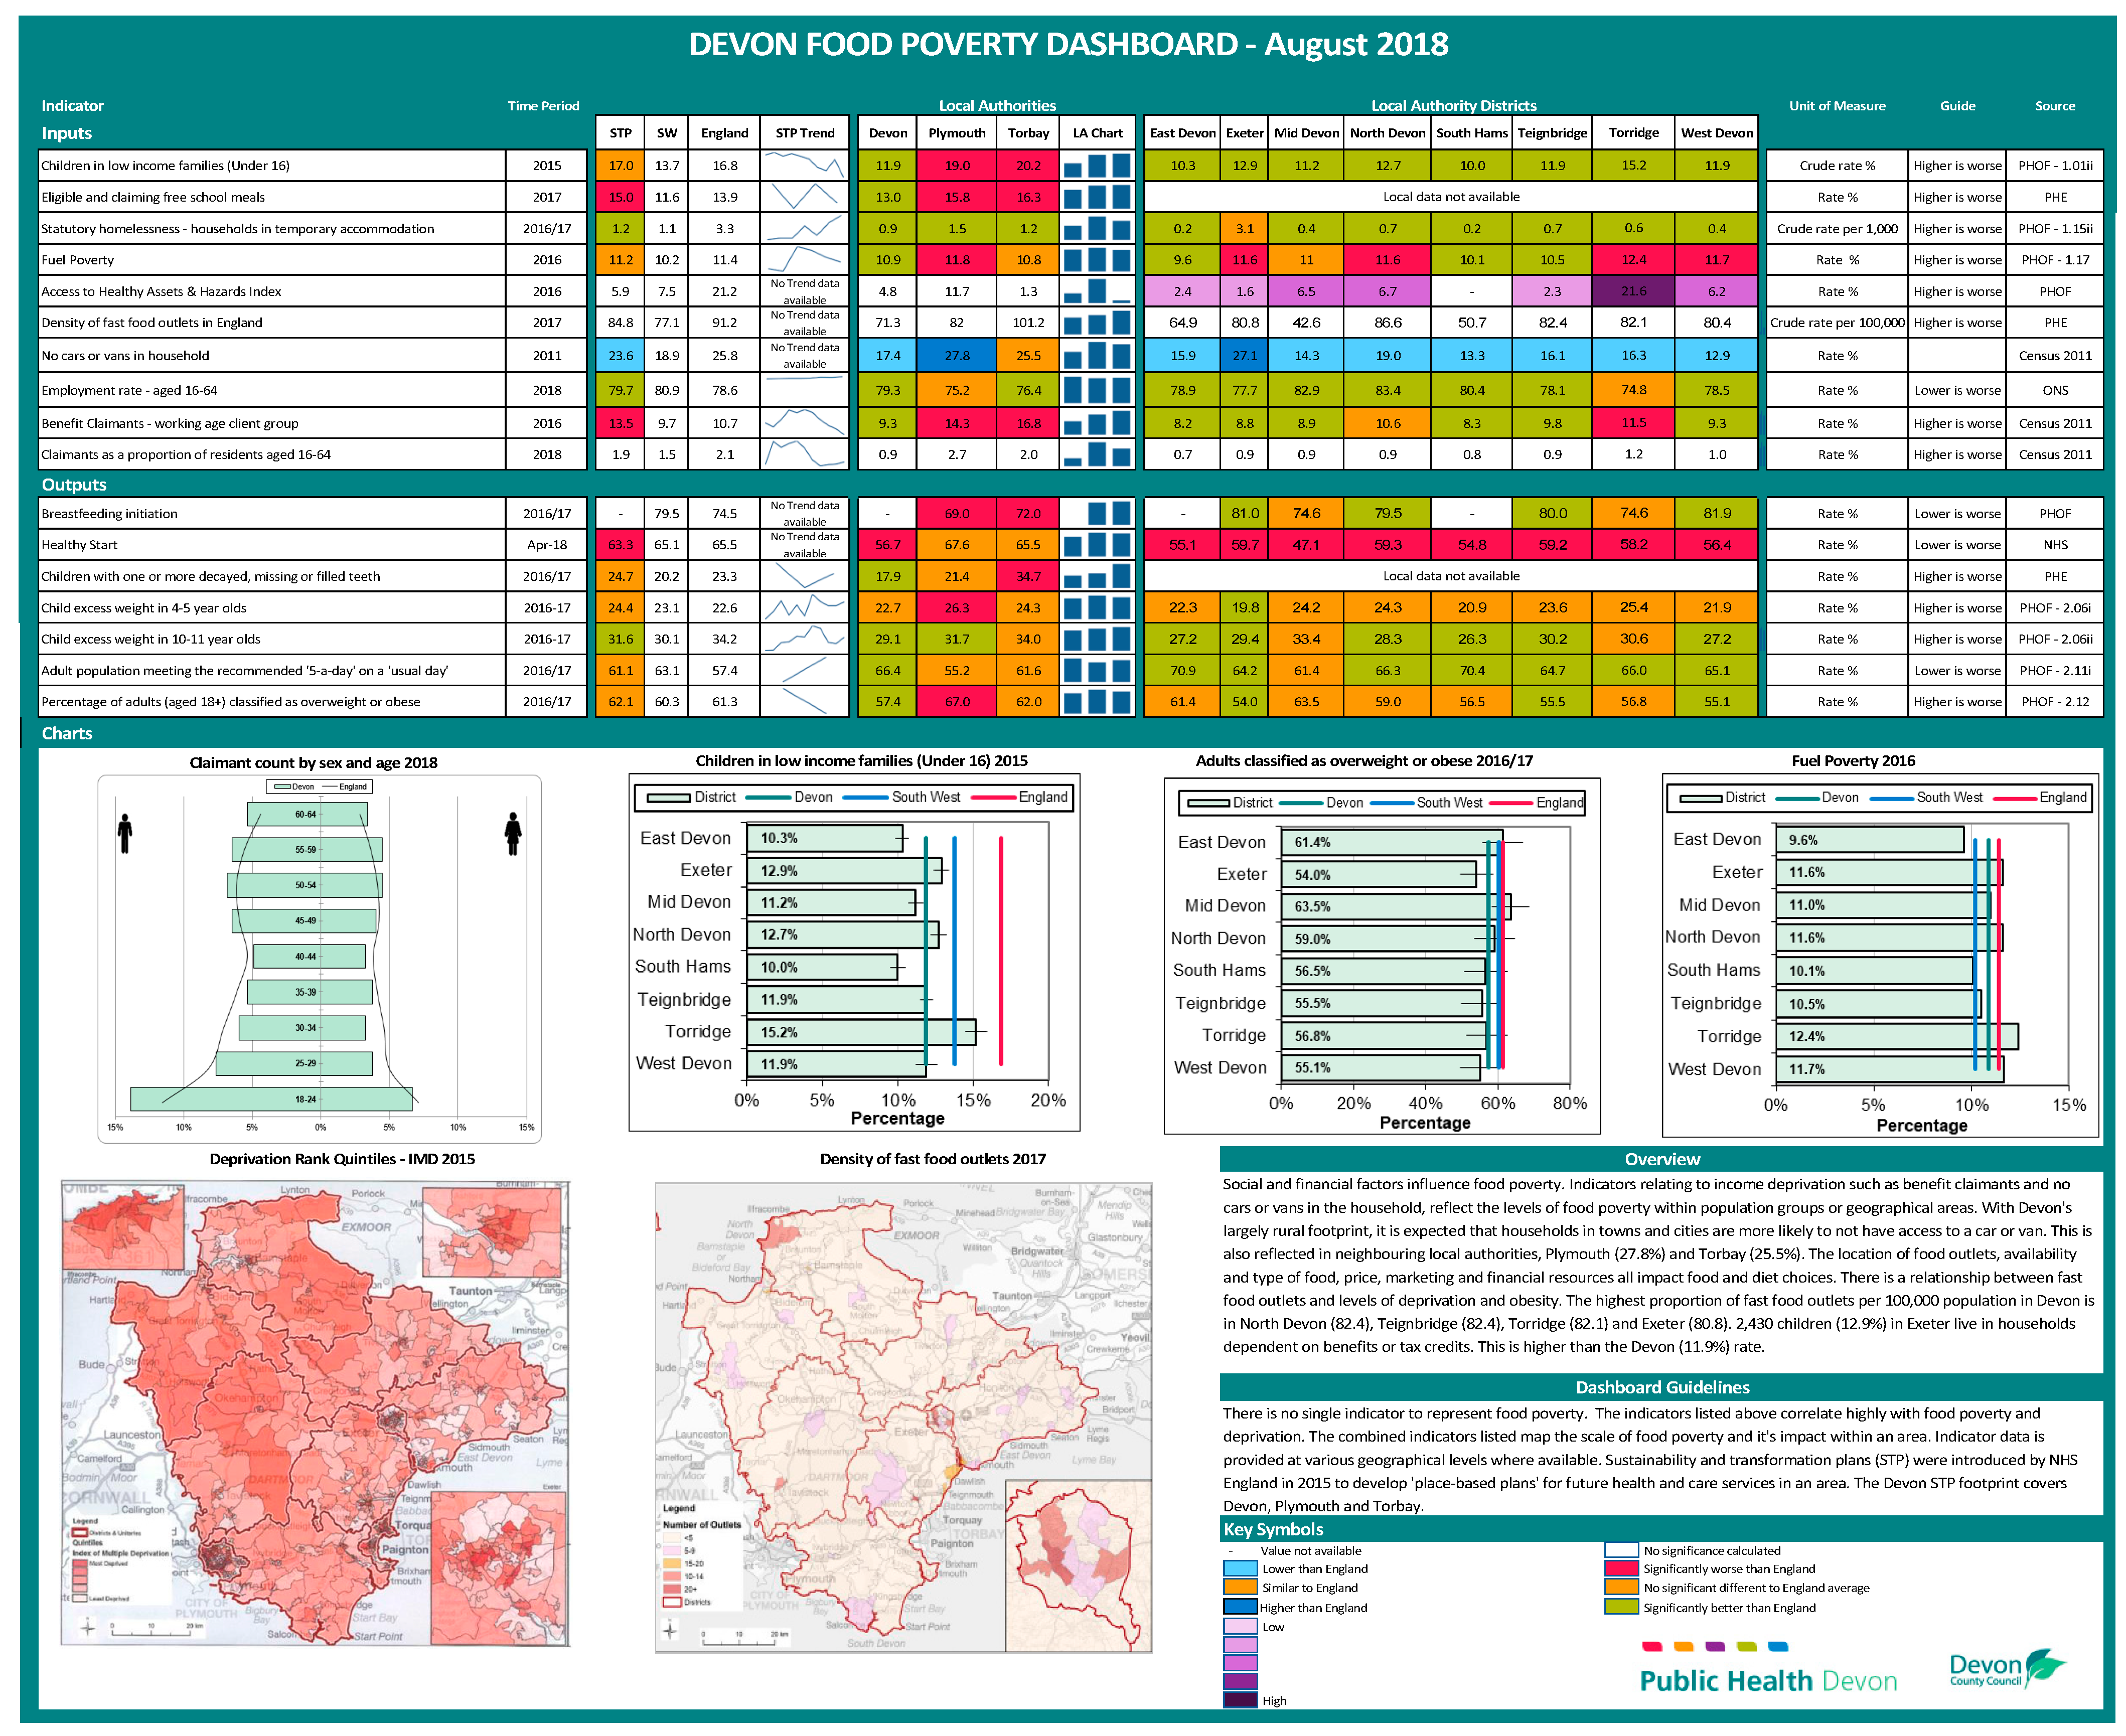Click the female figure icon in claimant chart
2126x1736 pixels.
tap(513, 833)
